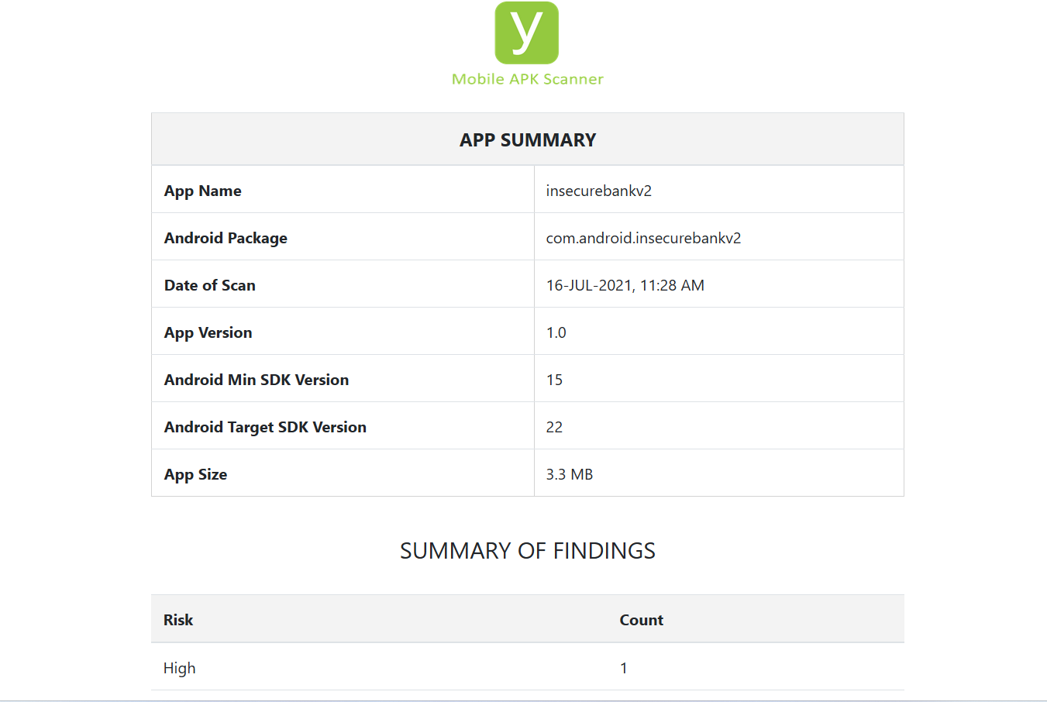
Task: Click the green Mobile APK Scanner logo icon
Action: click(x=527, y=33)
